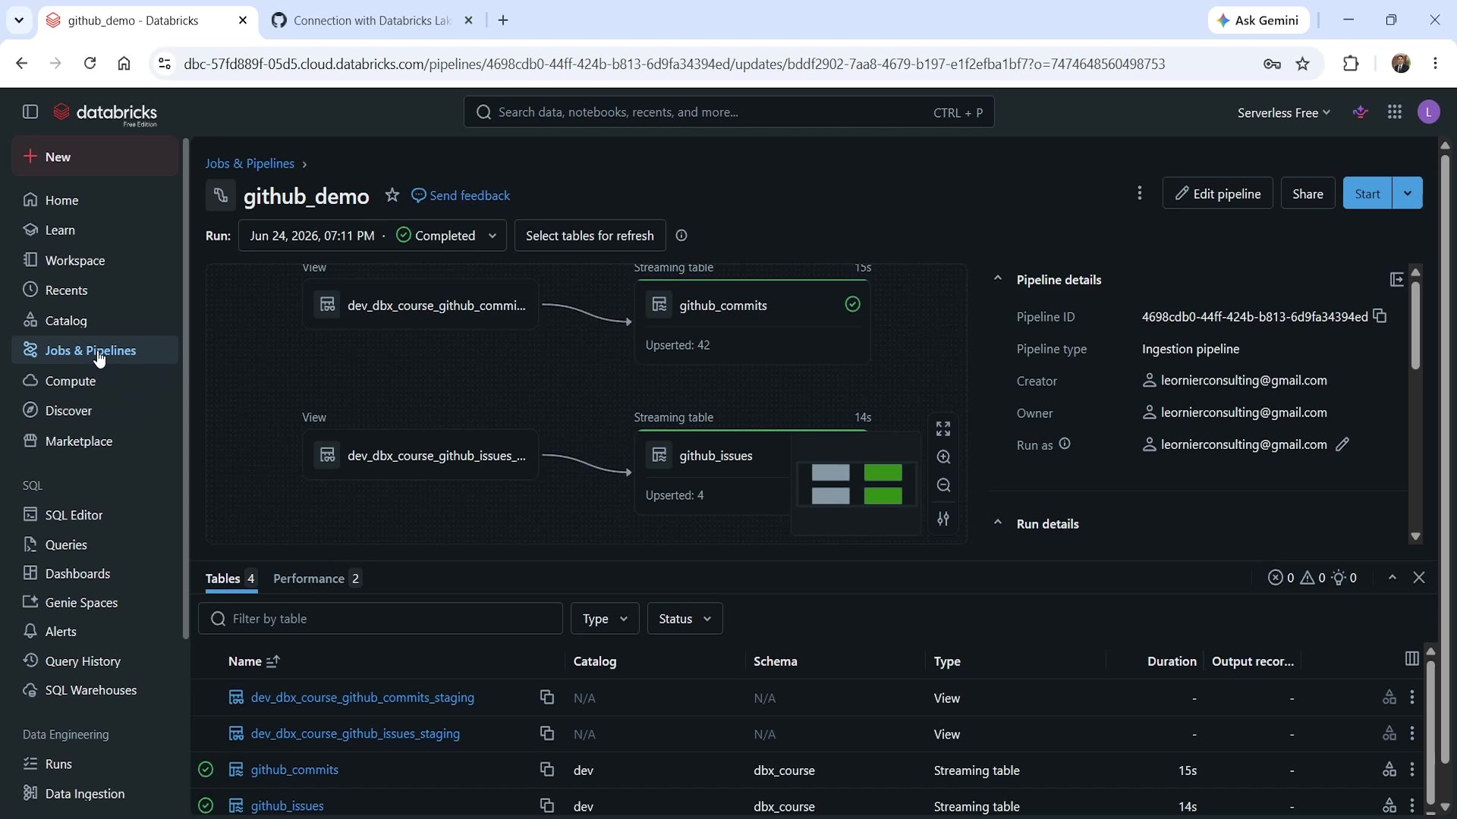Click Select tables for refresh

pos(590,236)
